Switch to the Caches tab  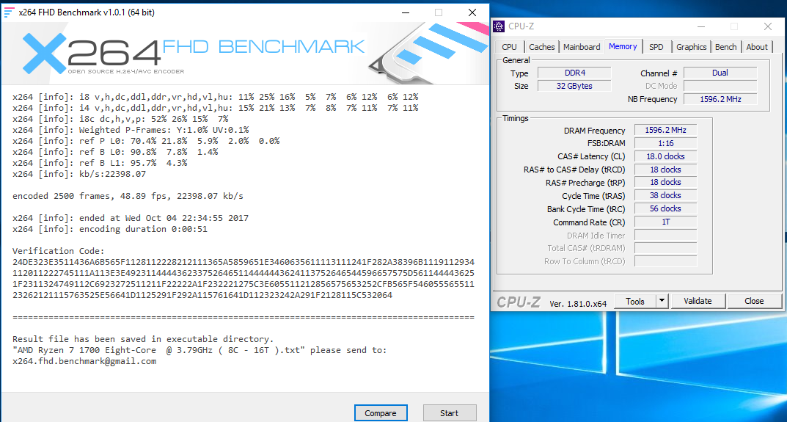[x=541, y=47]
